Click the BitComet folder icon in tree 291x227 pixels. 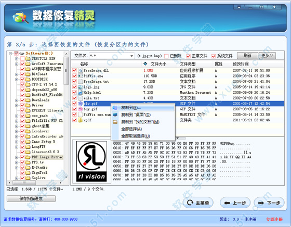[x=28, y=74]
